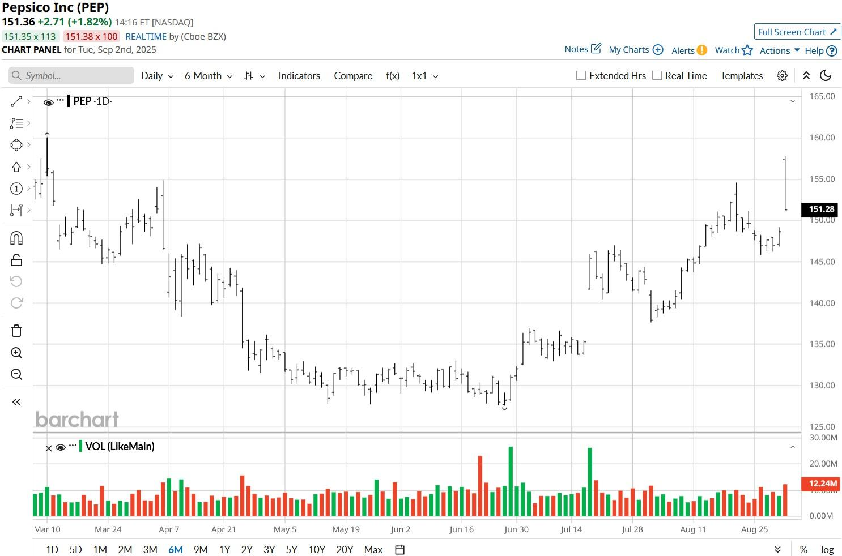This screenshot has width=842, height=556.
Task: Select the measure range tool
Action: pos(16,210)
